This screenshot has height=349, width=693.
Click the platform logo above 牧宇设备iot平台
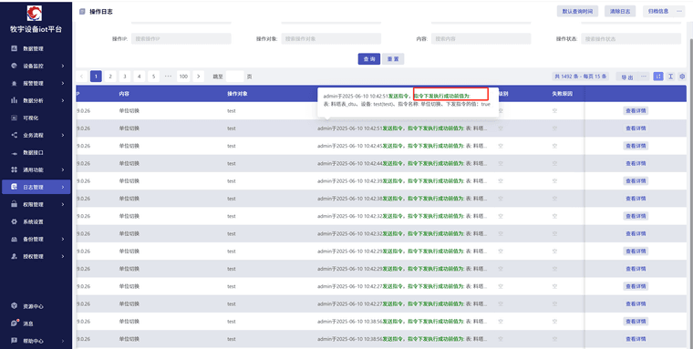35,14
